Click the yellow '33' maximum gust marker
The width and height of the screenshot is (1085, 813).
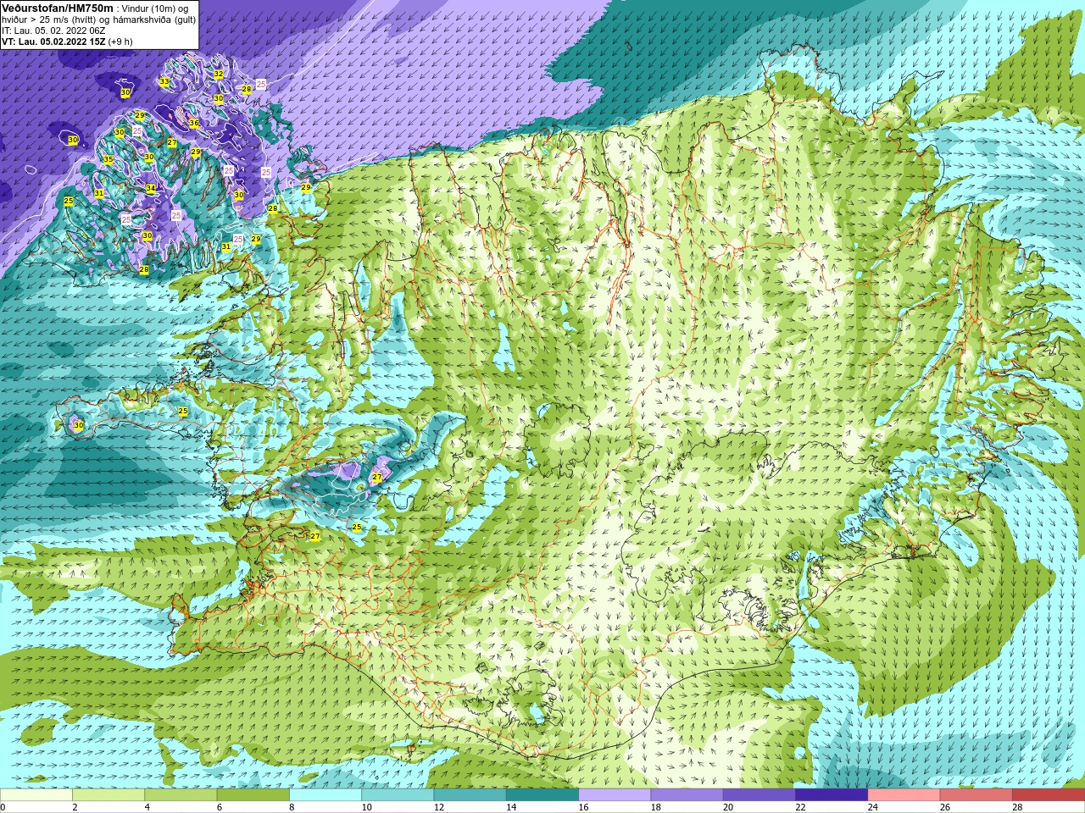[x=164, y=82]
